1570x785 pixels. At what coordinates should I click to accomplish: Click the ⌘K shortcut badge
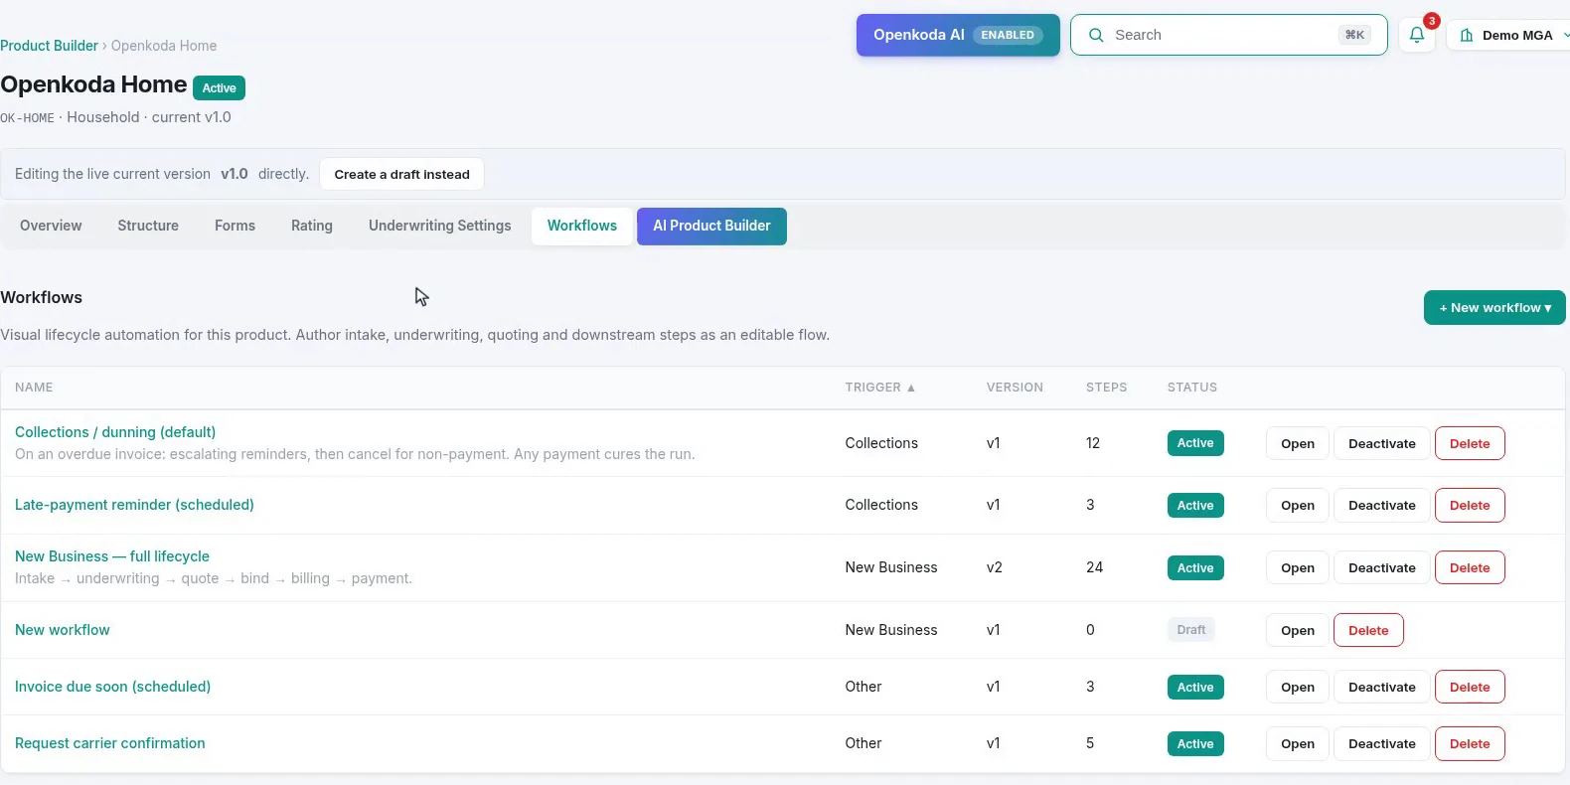(1354, 35)
